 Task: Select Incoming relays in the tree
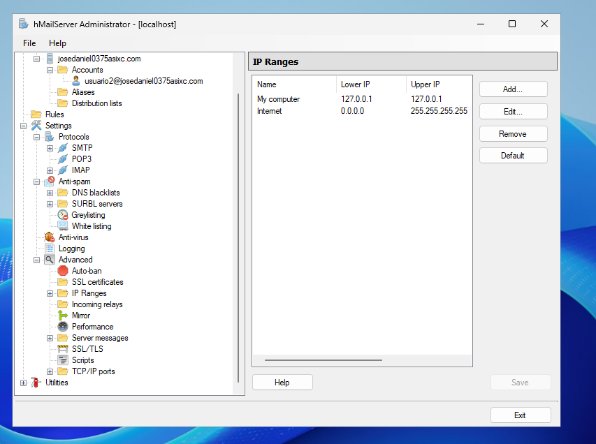[97, 304]
